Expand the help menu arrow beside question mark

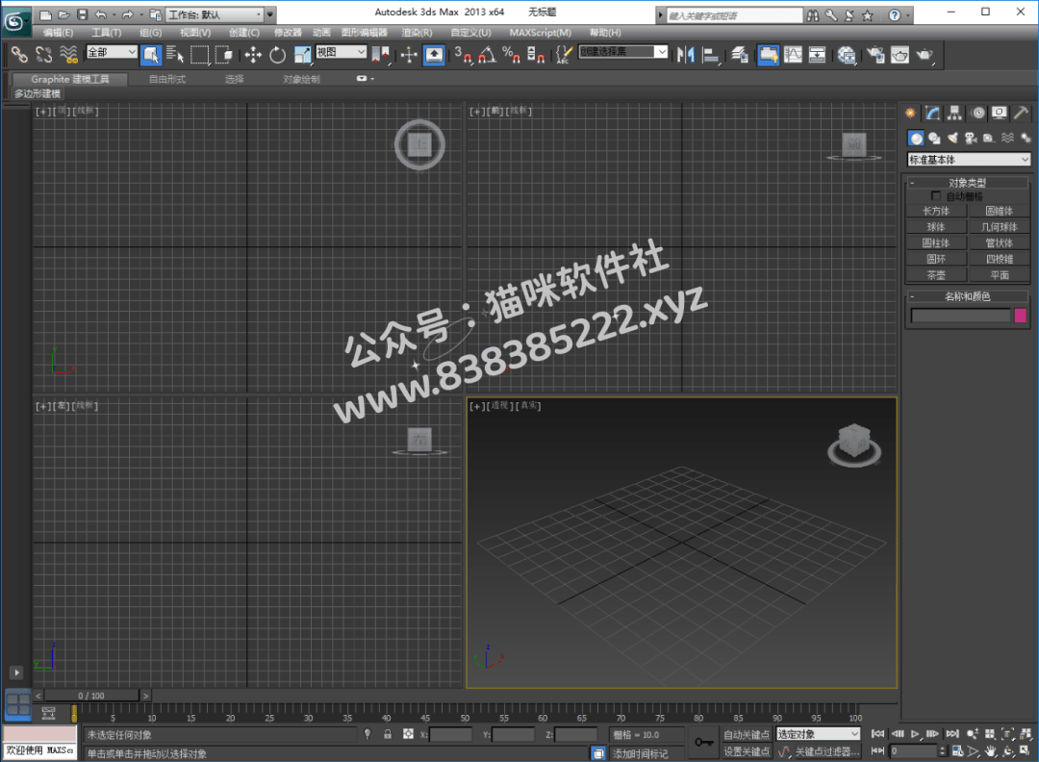908,15
